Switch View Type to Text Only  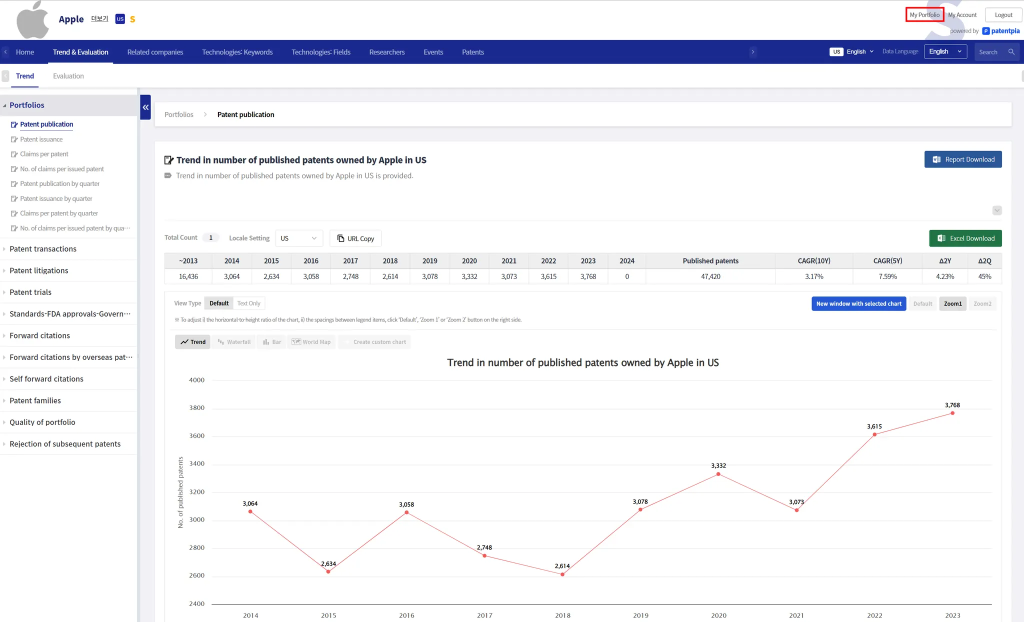point(248,303)
